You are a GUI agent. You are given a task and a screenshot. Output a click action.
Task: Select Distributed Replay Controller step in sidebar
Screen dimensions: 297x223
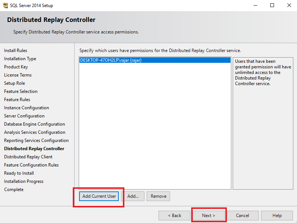34,148
